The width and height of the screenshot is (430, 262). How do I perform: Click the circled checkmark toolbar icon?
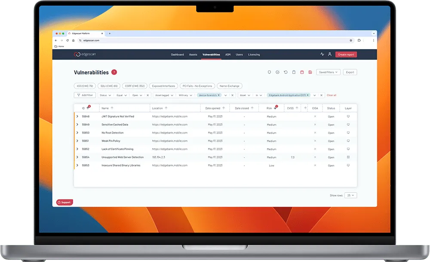[x=277, y=72]
